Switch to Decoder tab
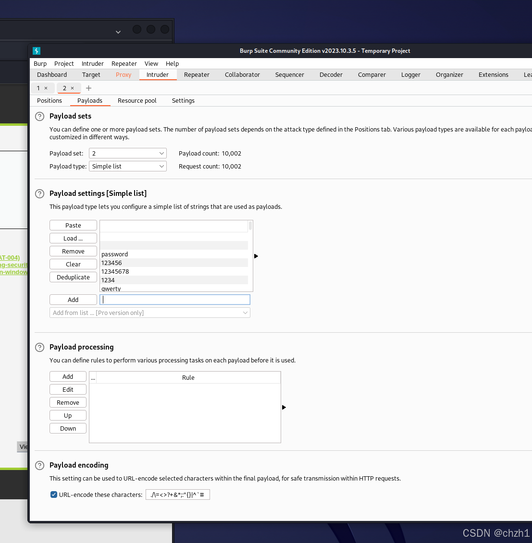This screenshot has width=532, height=543. coord(331,75)
